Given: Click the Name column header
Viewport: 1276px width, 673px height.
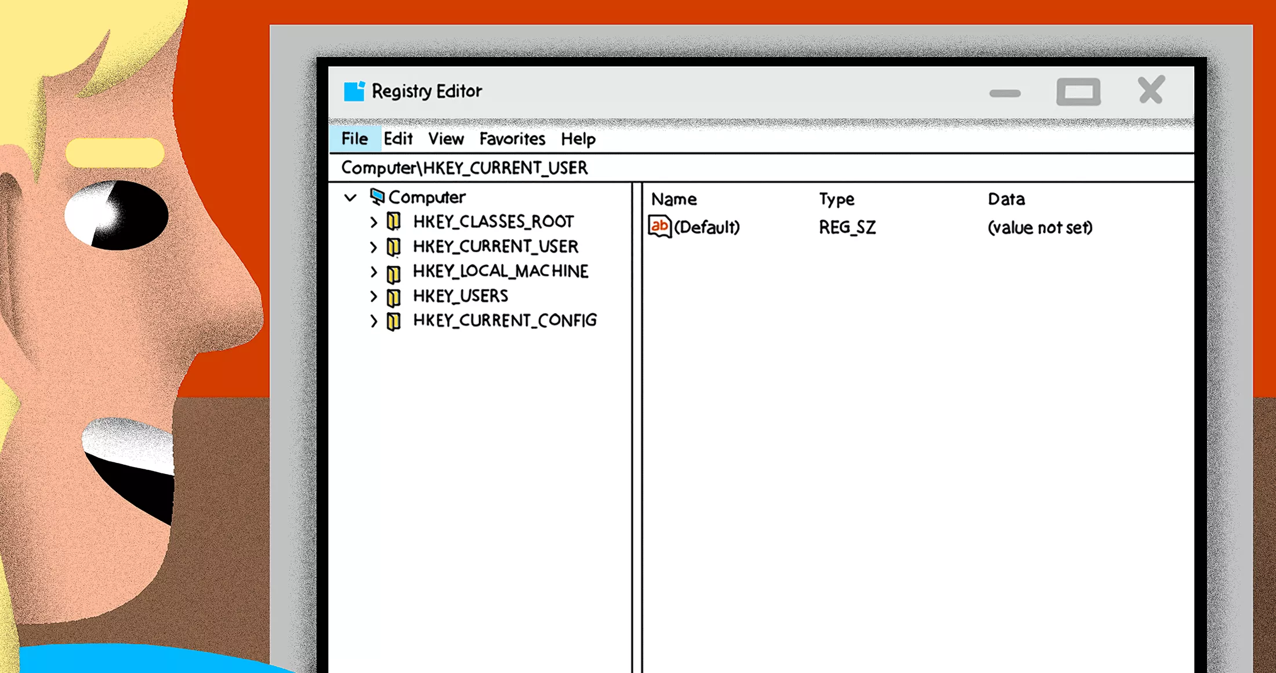Looking at the screenshot, I should pyautogui.click(x=674, y=200).
